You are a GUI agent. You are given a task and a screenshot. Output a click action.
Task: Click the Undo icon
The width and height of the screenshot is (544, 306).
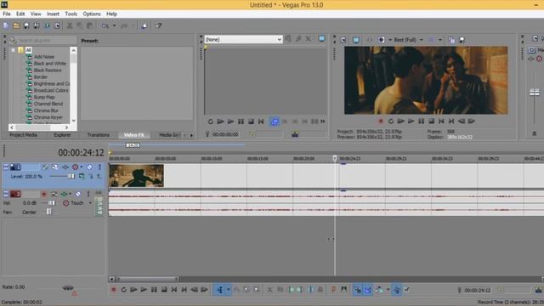[x=105, y=25]
